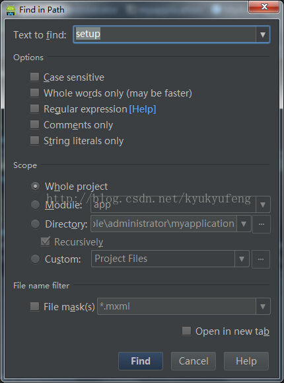Open the regular expression [Help] link
Image resolution: width=284 pixels, height=383 pixels.
pyautogui.click(x=143, y=109)
